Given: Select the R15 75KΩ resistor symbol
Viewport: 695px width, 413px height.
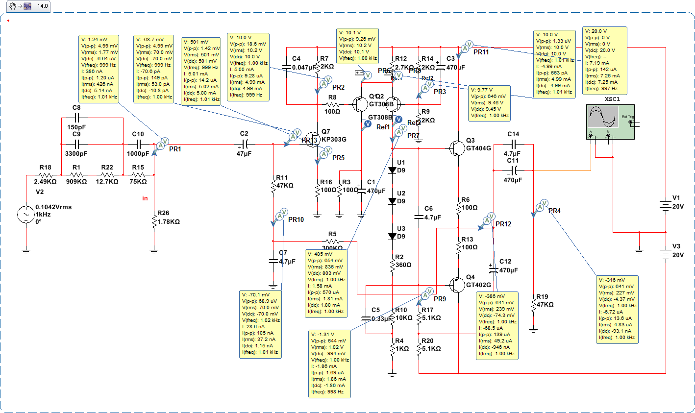Looking at the screenshot, I should (x=138, y=175).
